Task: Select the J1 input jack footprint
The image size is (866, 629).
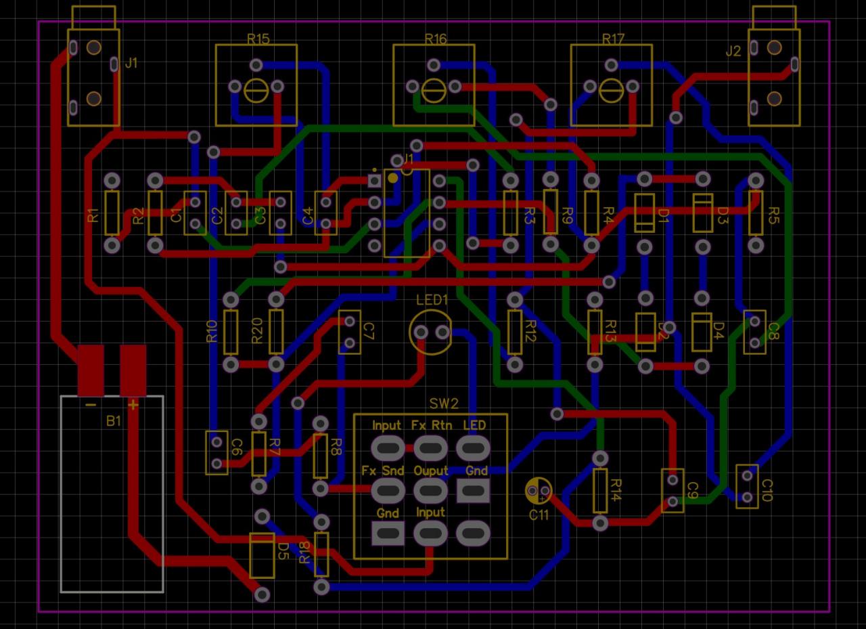Action: click(x=93, y=66)
